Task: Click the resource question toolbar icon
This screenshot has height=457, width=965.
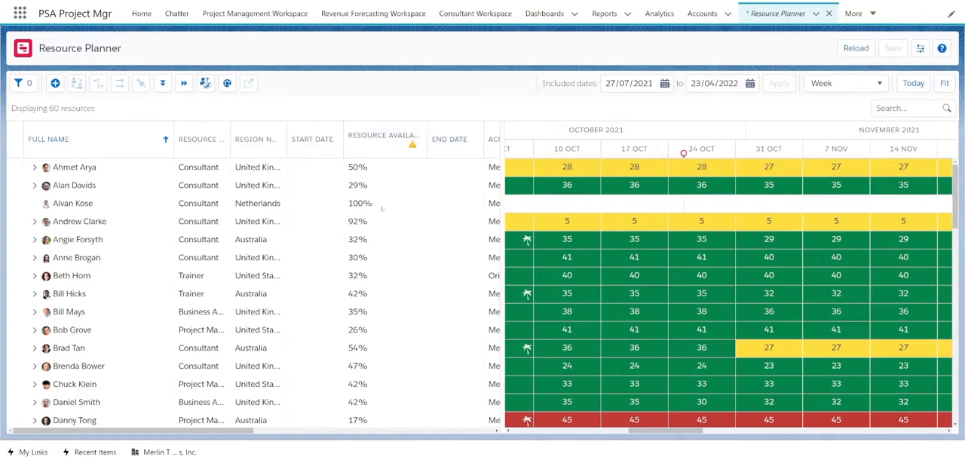Action: (x=205, y=83)
